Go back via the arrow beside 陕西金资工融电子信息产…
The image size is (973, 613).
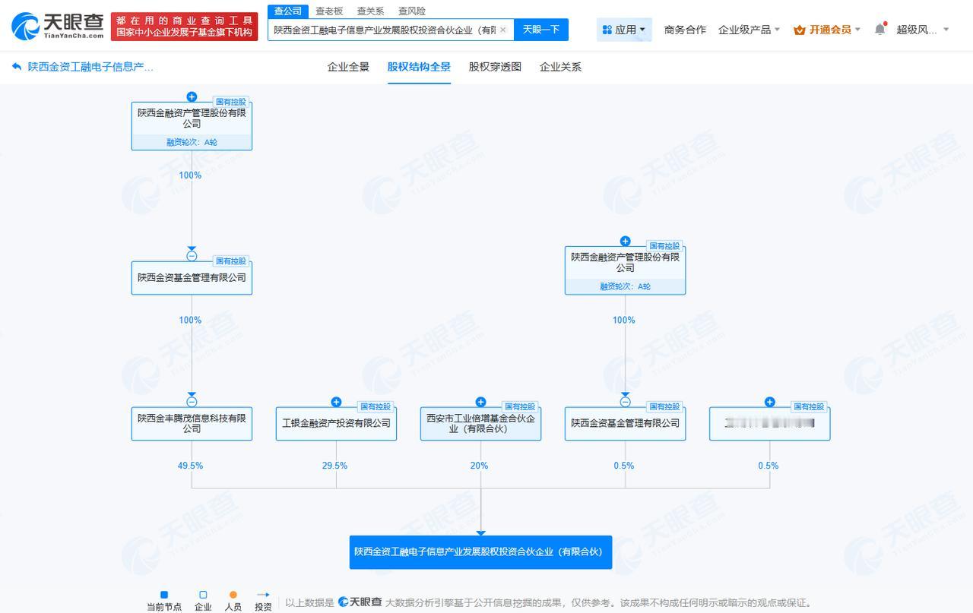point(17,67)
